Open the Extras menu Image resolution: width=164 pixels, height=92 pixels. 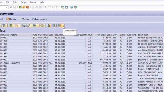tap(23, 2)
